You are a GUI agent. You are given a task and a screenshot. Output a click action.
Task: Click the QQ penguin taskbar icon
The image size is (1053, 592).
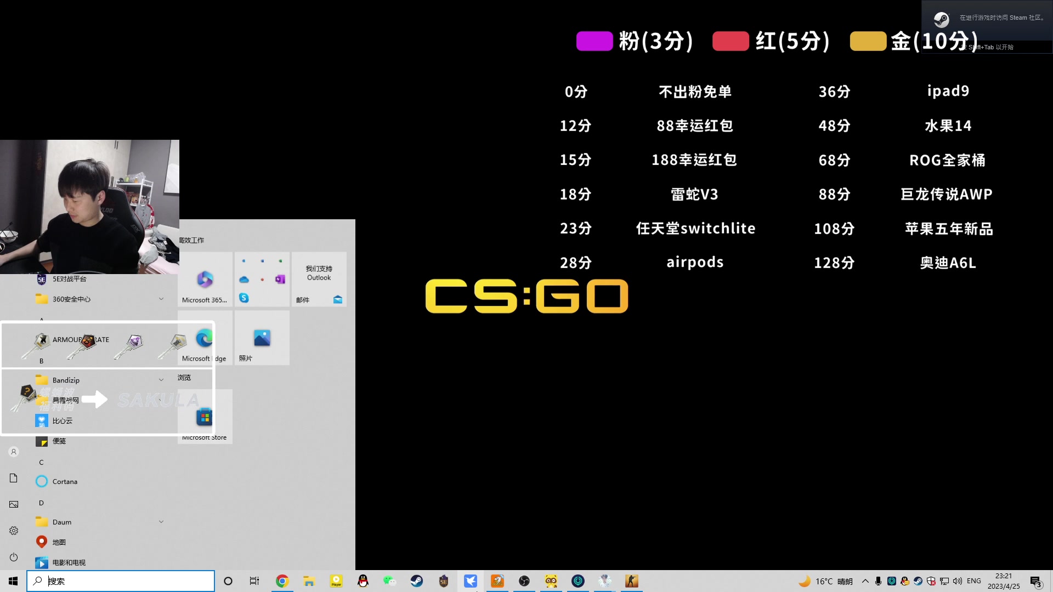(363, 581)
